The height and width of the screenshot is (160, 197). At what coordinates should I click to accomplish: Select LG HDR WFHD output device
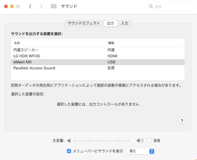(27, 56)
